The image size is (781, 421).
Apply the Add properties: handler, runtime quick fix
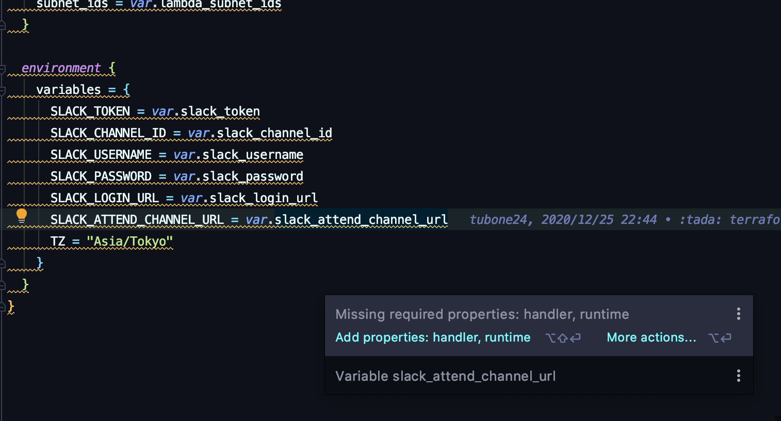pyautogui.click(x=433, y=337)
